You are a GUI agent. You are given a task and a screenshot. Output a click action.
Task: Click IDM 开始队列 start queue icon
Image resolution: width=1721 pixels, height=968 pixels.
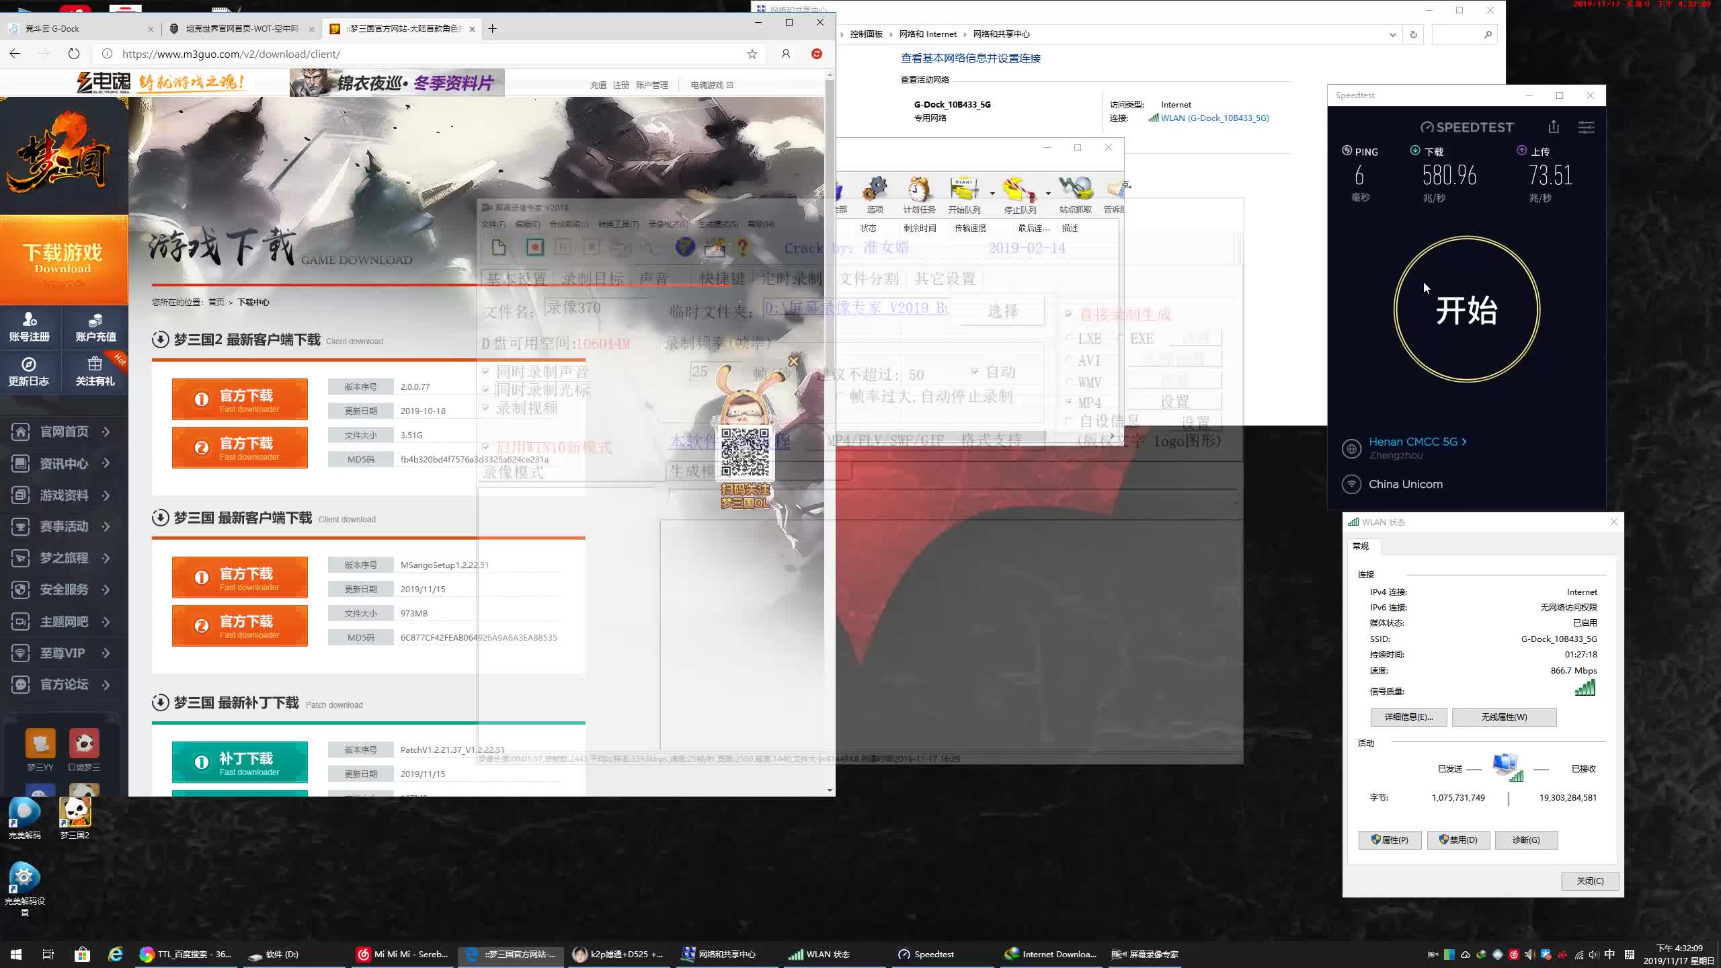tap(964, 195)
